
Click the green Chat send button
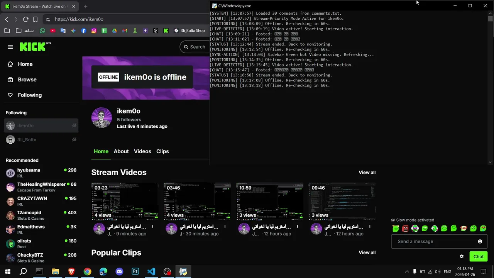pos(479,256)
